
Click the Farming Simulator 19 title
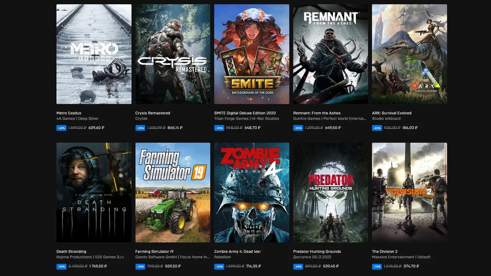(x=154, y=251)
